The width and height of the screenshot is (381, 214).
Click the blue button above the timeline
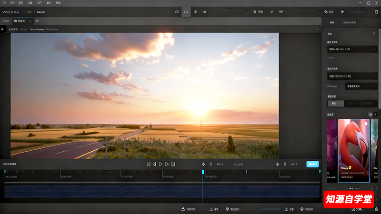pyautogui.click(x=312, y=164)
